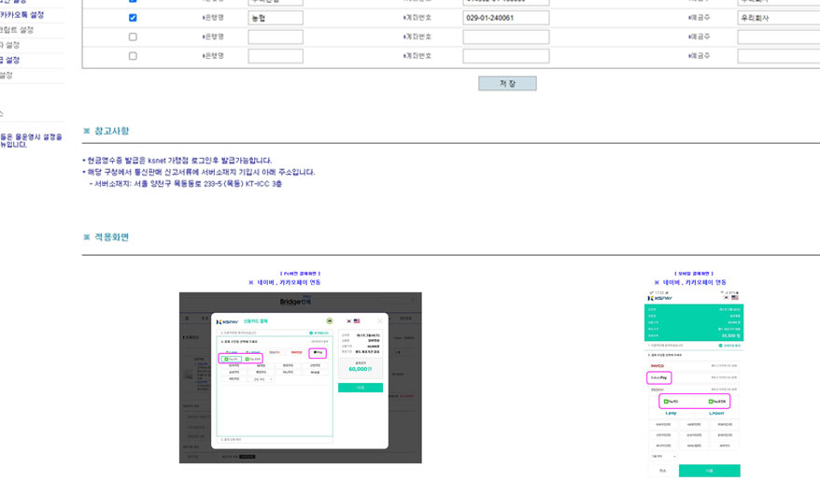The width and height of the screenshot is (820, 496).
Task: Click the 참고사항 section heading
Action: [106, 131]
